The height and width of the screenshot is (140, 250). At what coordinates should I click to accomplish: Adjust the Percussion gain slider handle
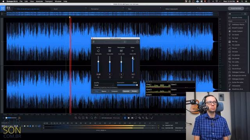tap(121, 62)
